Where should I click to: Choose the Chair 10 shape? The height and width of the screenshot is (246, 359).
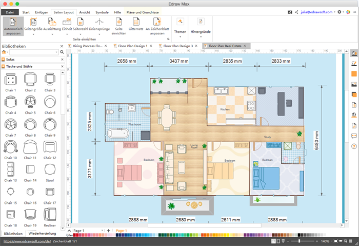click(11, 147)
